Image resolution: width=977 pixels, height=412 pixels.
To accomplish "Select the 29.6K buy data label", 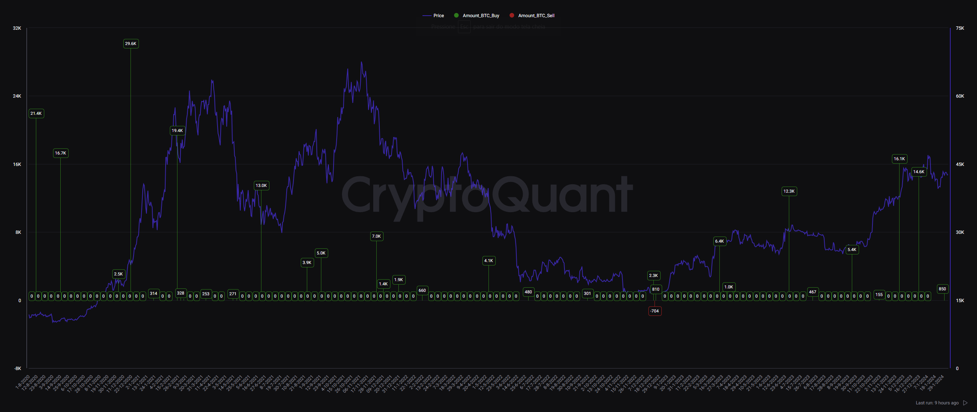I will 131,44.
